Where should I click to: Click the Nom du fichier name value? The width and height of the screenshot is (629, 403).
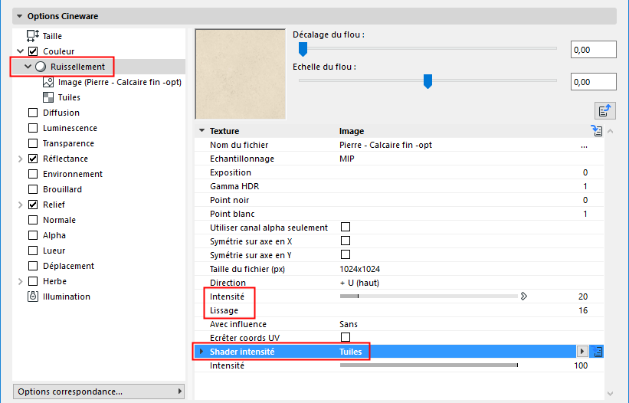[x=385, y=145]
